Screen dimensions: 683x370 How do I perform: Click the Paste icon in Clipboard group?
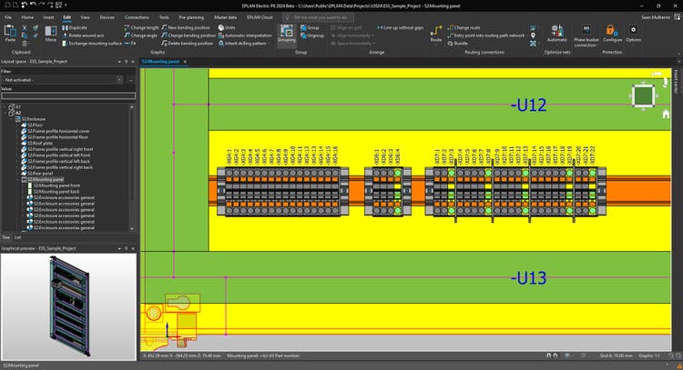pos(11,33)
